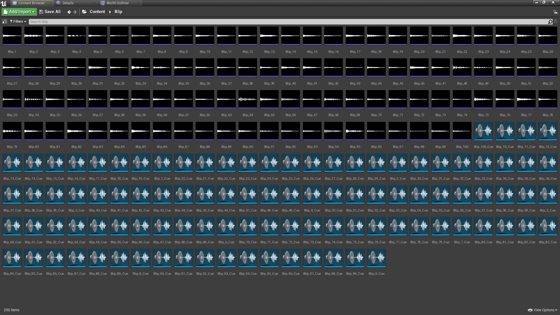The width and height of the screenshot is (560, 315).
Task: Go forward with the right arrow
Action: click(x=75, y=12)
